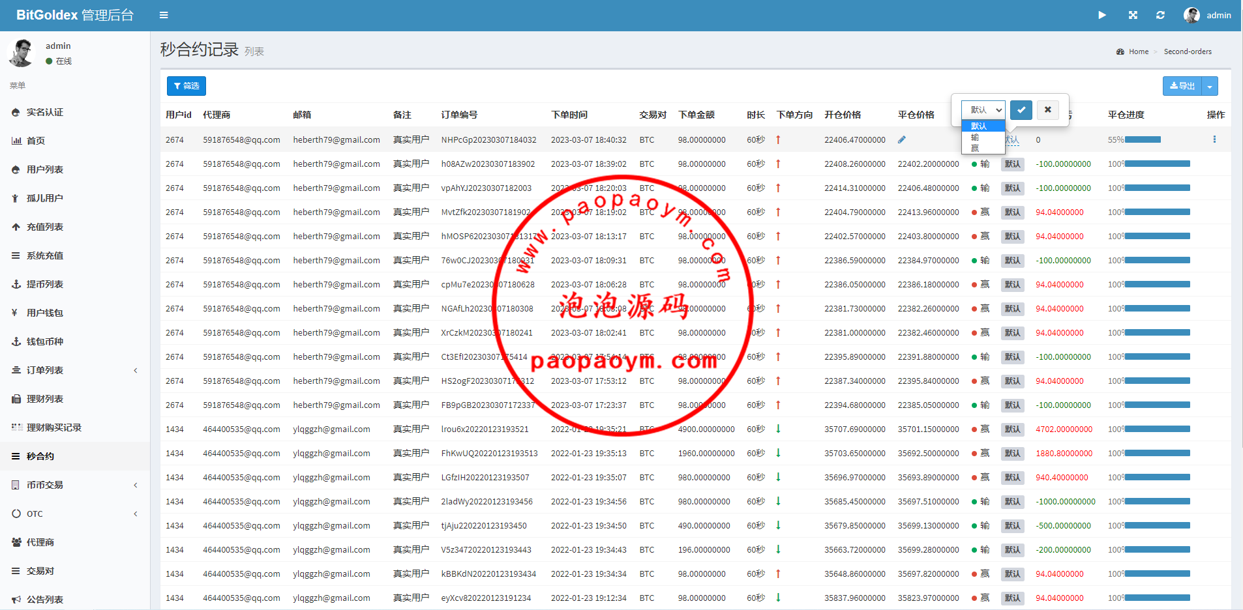
Task: Click the Home breadcrumb link
Action: (1139, 51)
